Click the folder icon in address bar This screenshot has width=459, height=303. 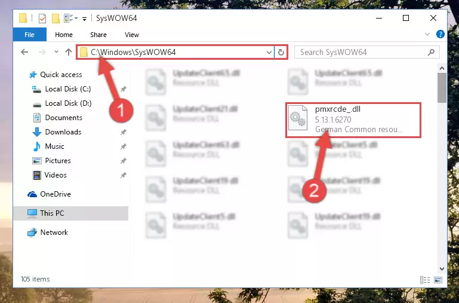[84, 53]
